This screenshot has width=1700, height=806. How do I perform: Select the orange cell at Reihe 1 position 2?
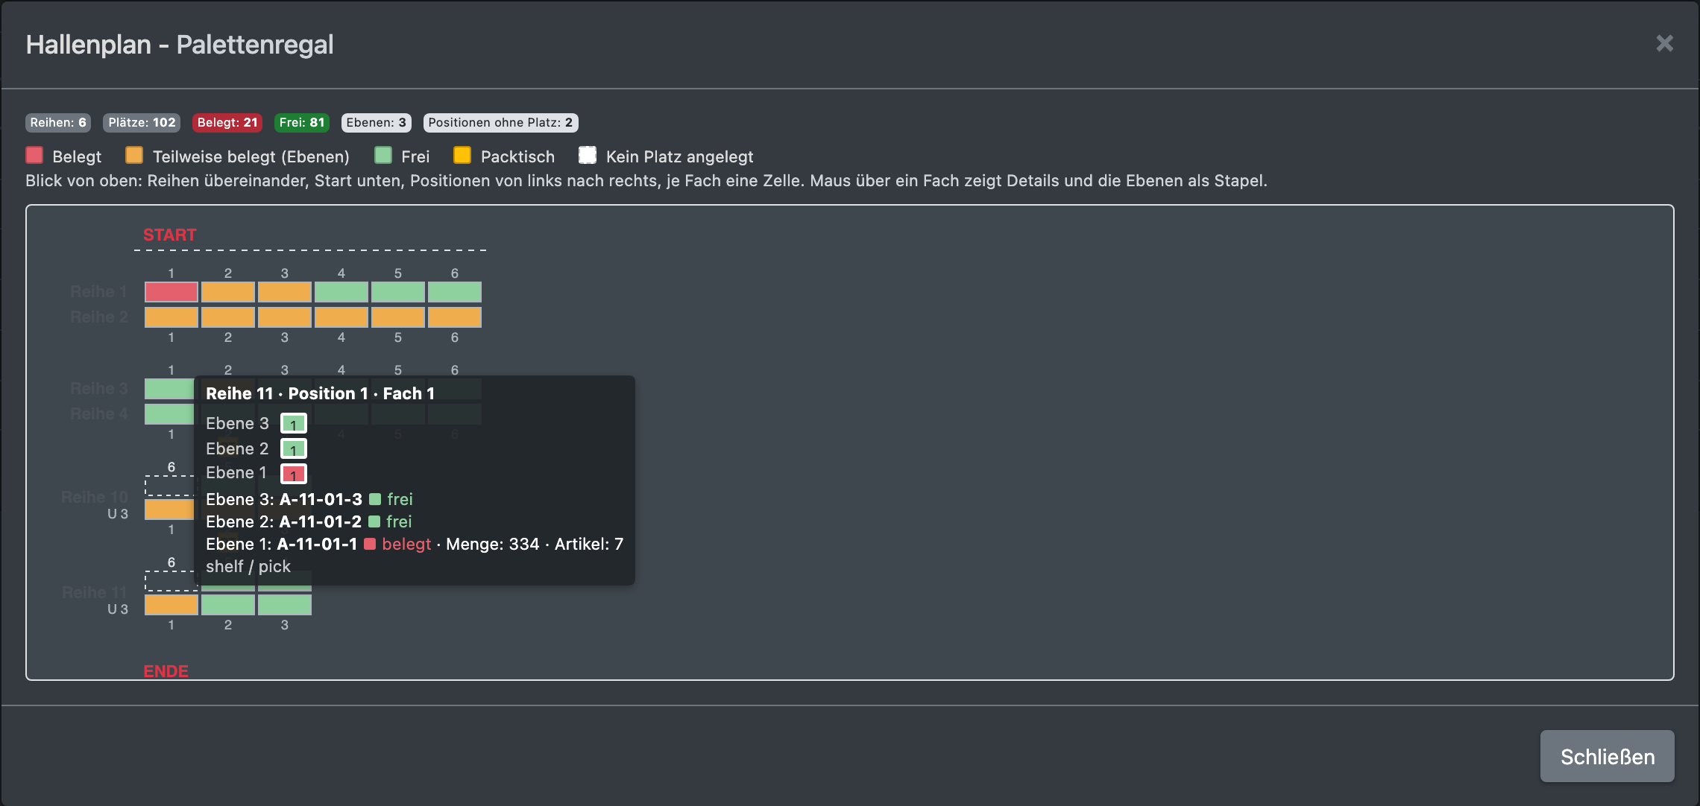(x=228, y=292)
